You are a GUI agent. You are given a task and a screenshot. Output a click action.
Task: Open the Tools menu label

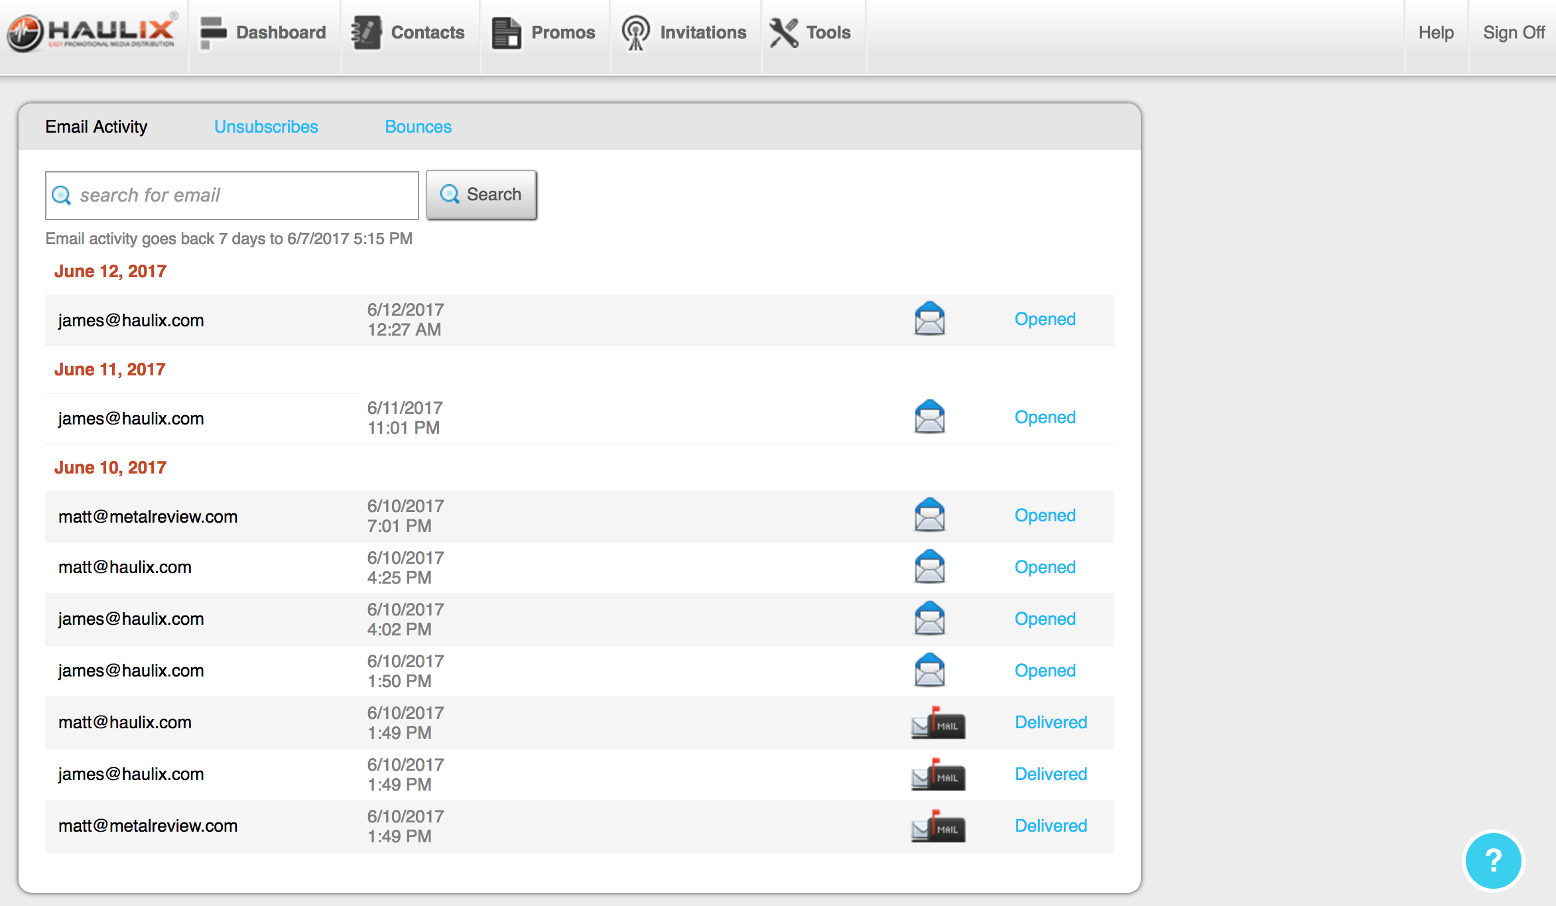(828, 32)
